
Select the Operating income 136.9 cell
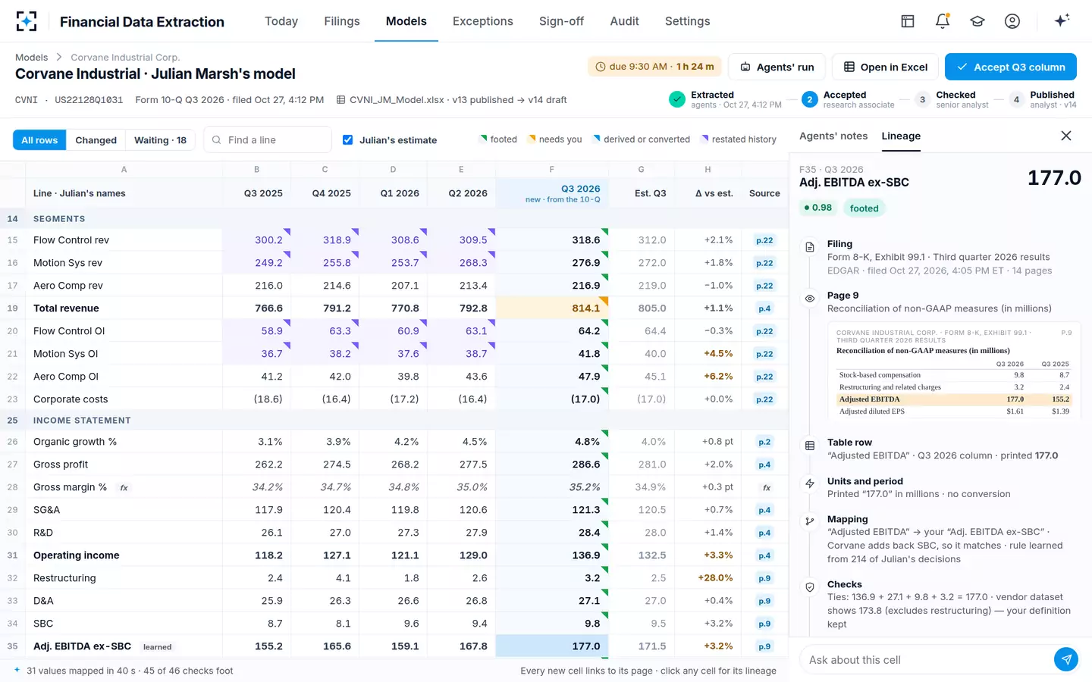(x=551, y=555)
